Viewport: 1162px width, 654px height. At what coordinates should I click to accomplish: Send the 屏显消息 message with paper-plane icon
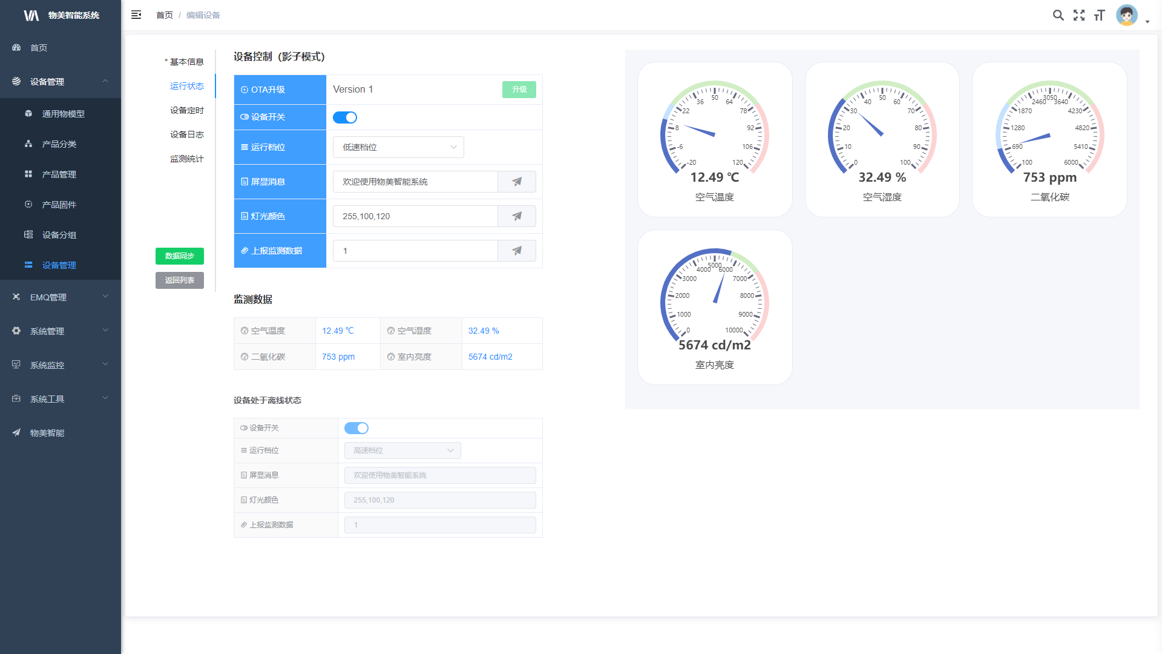tap(516, 182)
